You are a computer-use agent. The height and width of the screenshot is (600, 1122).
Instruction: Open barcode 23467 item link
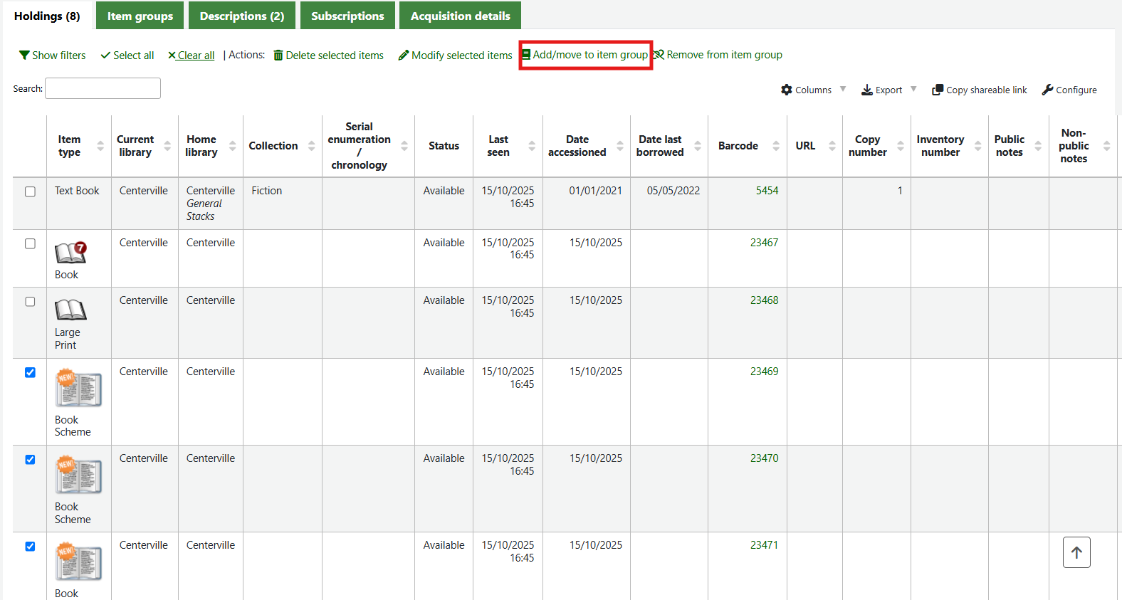click(x=764, y=243)
